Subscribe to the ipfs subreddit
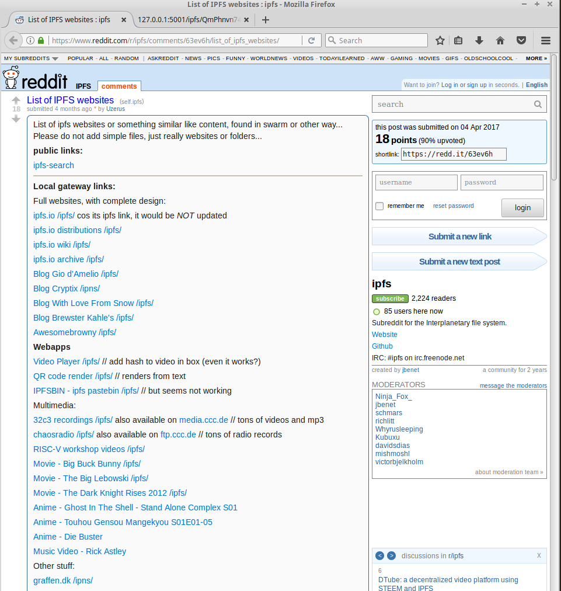 pyautogui.click(x=390, y=298)
